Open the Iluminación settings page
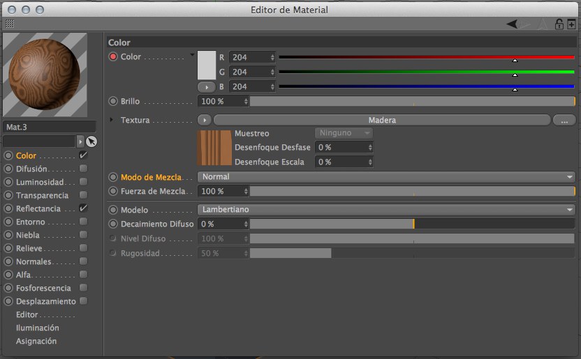The height and width of the screenshot is (359, 581). coord(38,328)
